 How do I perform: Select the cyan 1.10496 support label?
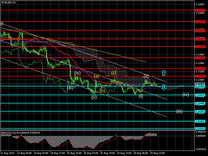(200, 103)
